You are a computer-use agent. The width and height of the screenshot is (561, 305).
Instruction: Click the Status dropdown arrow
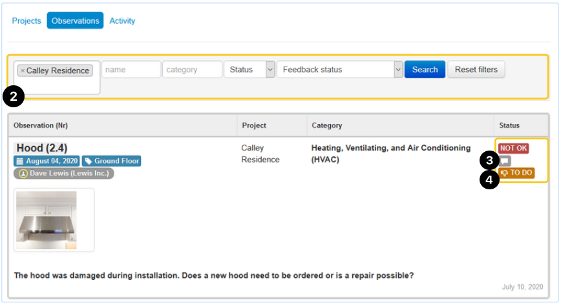coord(270,70)
